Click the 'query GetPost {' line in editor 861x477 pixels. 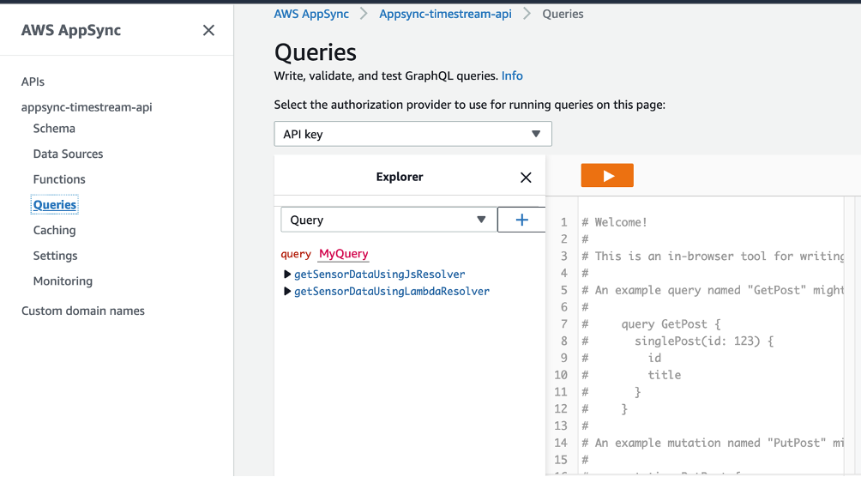point(671,324)
